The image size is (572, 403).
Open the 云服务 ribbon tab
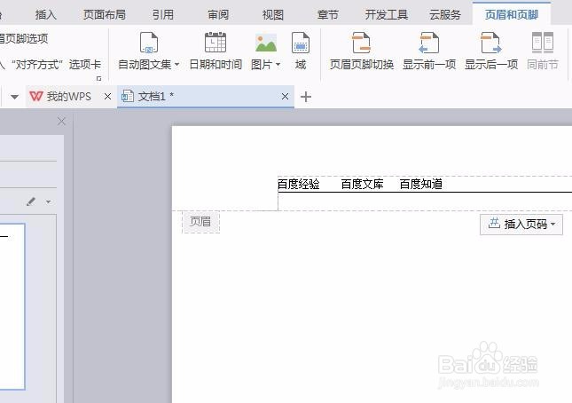(445, 14)
